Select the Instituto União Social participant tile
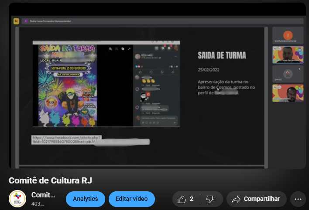309x210 pixels. coord(288,35)
